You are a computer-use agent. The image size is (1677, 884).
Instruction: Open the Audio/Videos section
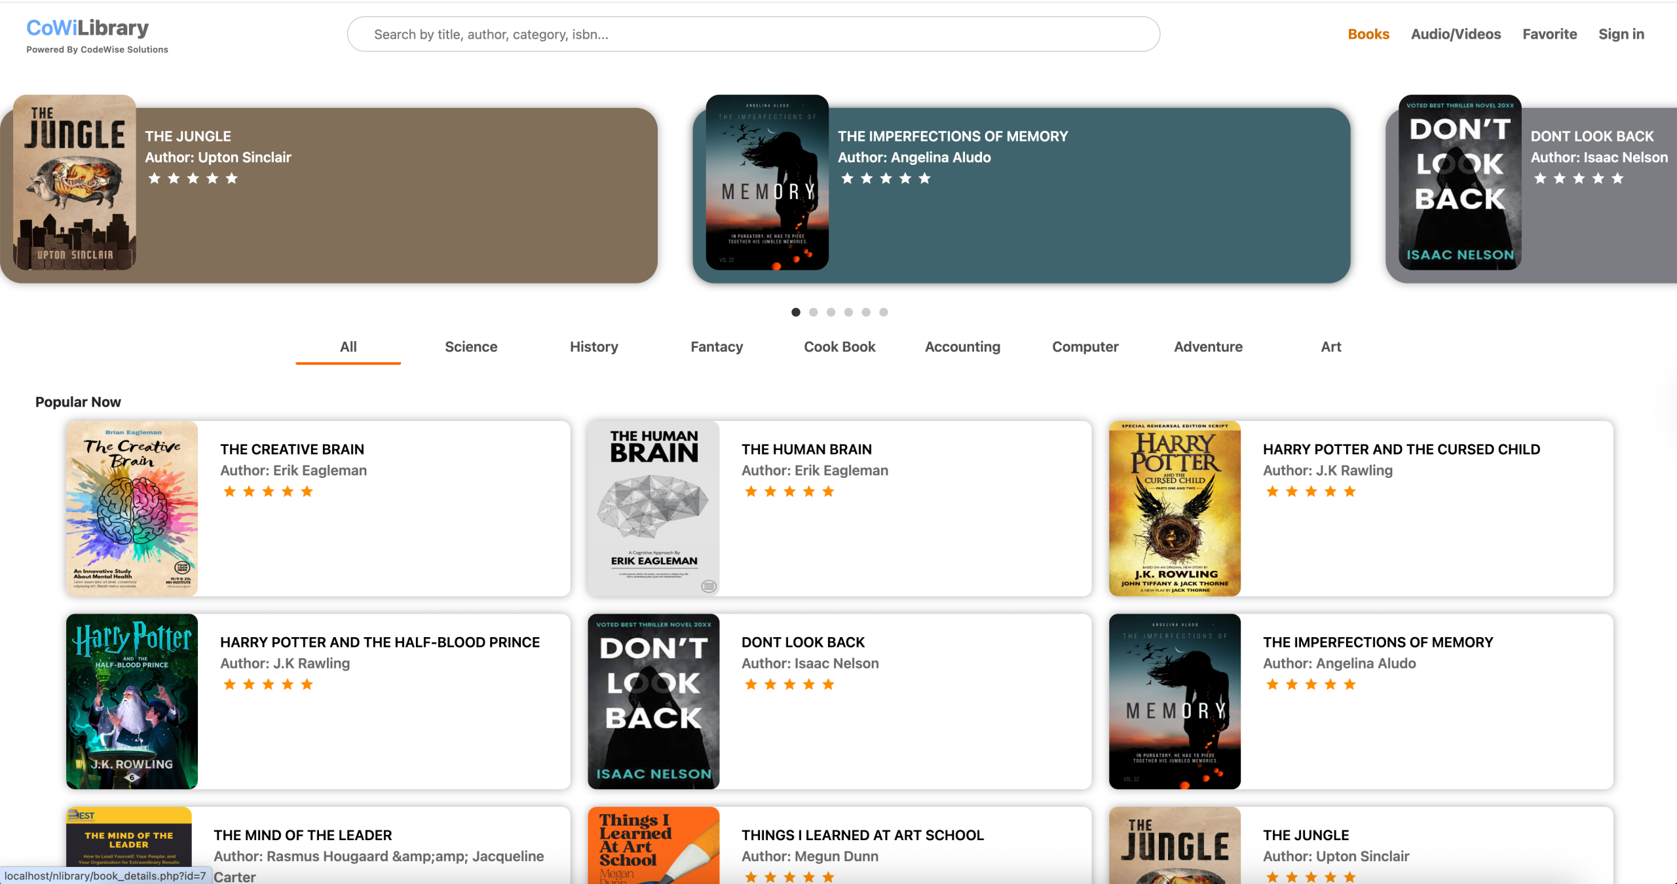coord(1456,34)
